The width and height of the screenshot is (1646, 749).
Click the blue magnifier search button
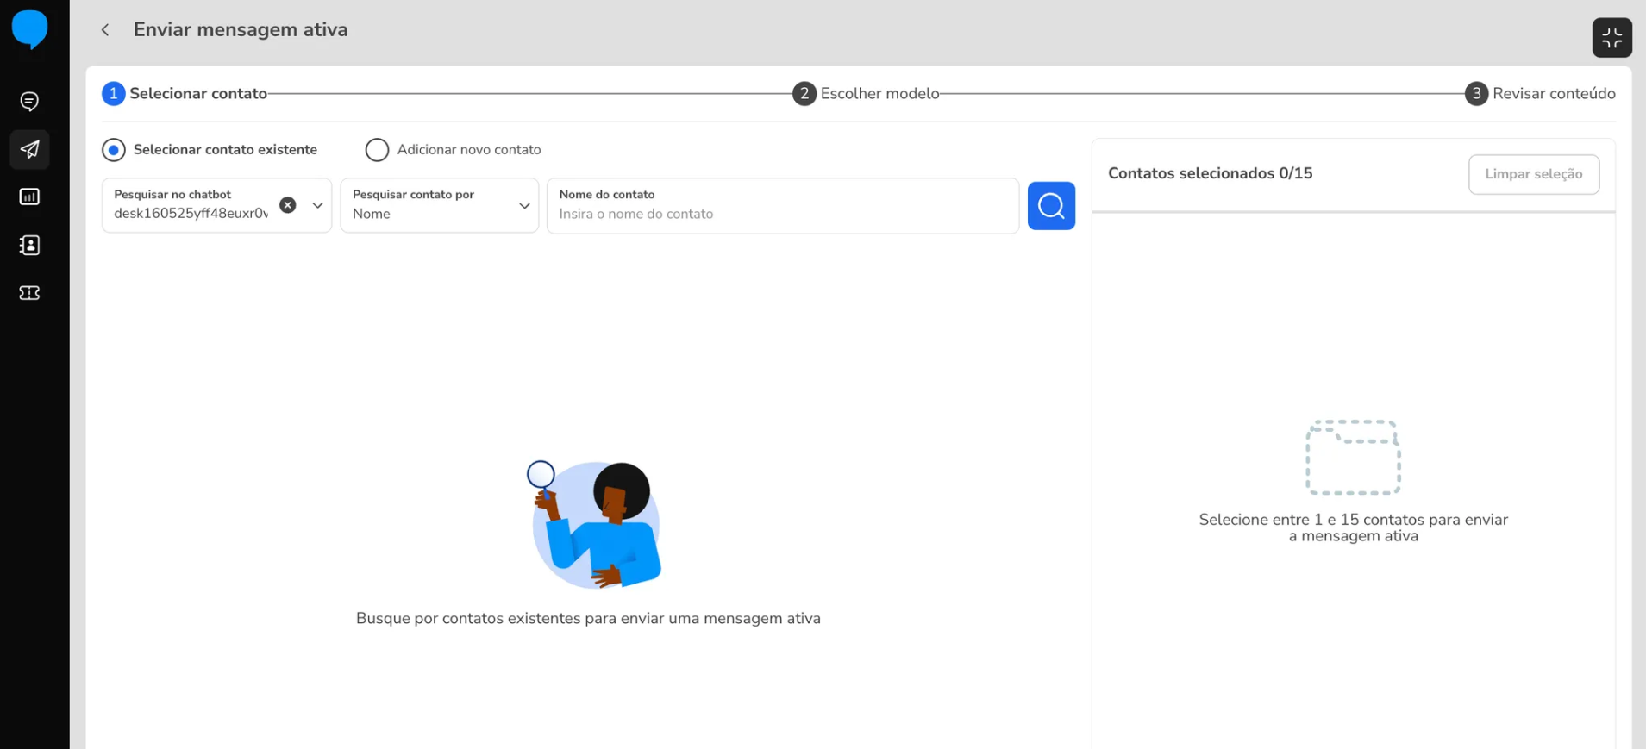tap(1050, 206)
